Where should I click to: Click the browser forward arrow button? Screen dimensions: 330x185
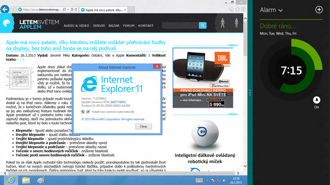tap(13, 9)
